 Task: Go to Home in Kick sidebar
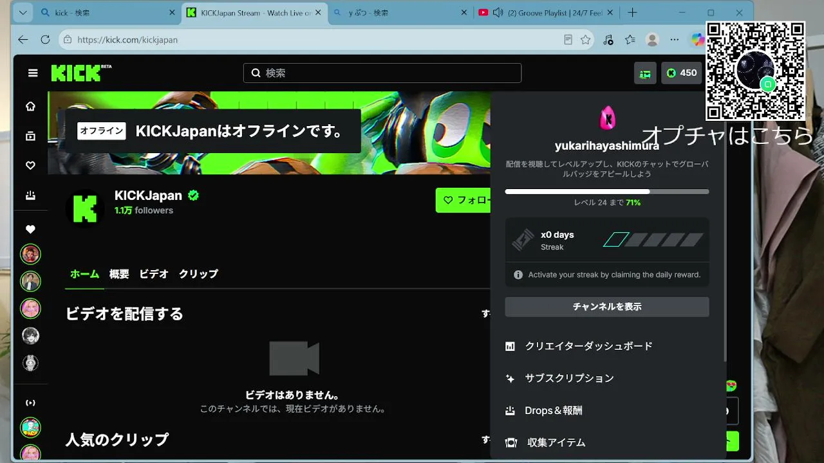[x=30, y=106]
